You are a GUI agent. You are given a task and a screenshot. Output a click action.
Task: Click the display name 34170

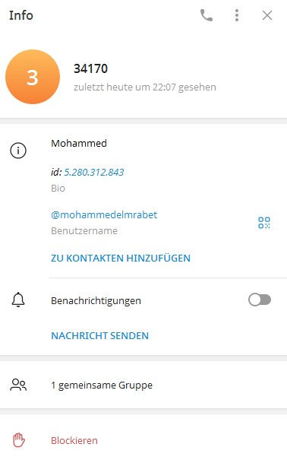click(90, 68)
